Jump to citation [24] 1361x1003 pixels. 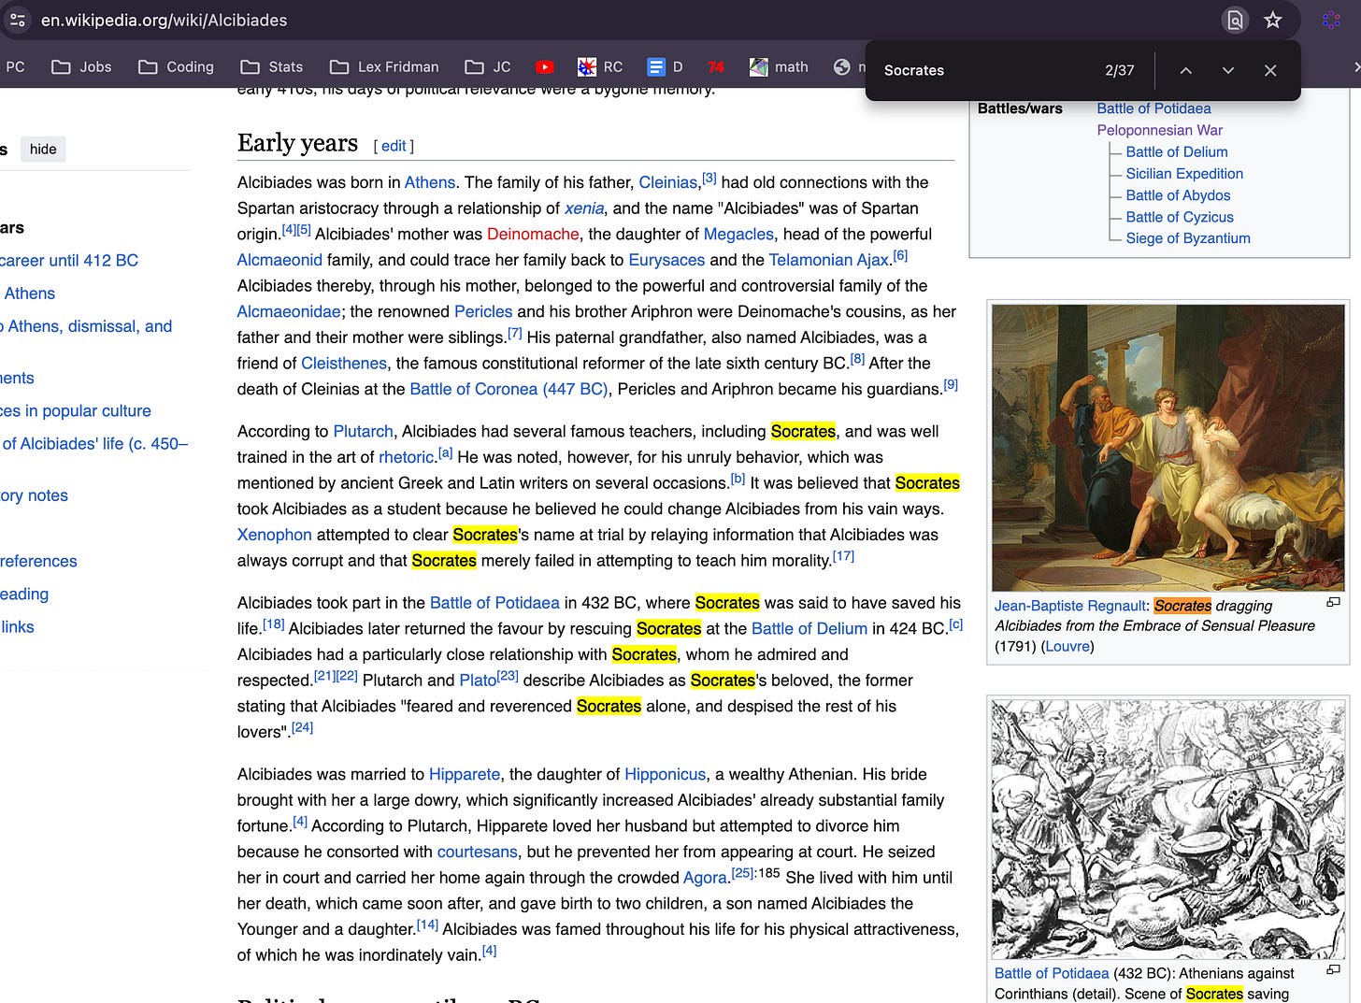point(302,727)
